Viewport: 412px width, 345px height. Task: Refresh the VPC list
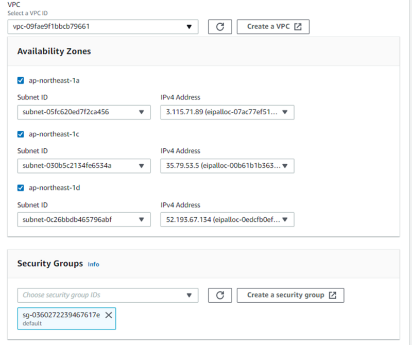coord(220,27)
